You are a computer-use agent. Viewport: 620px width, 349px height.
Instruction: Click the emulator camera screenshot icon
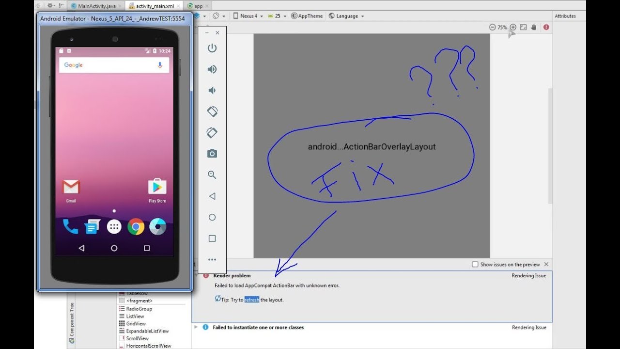click(212, 154)
